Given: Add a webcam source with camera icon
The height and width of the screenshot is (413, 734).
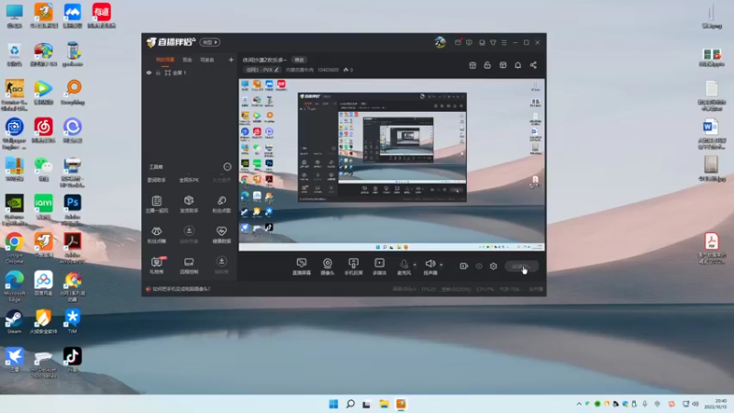Looking at the screenshot, I should click(x=328, y=266).
